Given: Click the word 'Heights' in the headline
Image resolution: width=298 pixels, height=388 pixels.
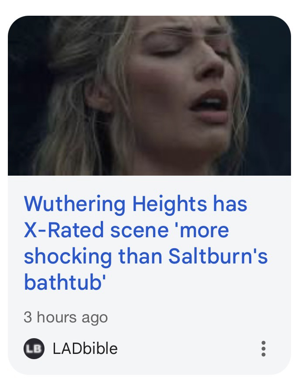Looking at the screenshot, I should pyautogui.click(x=170, y=204).
